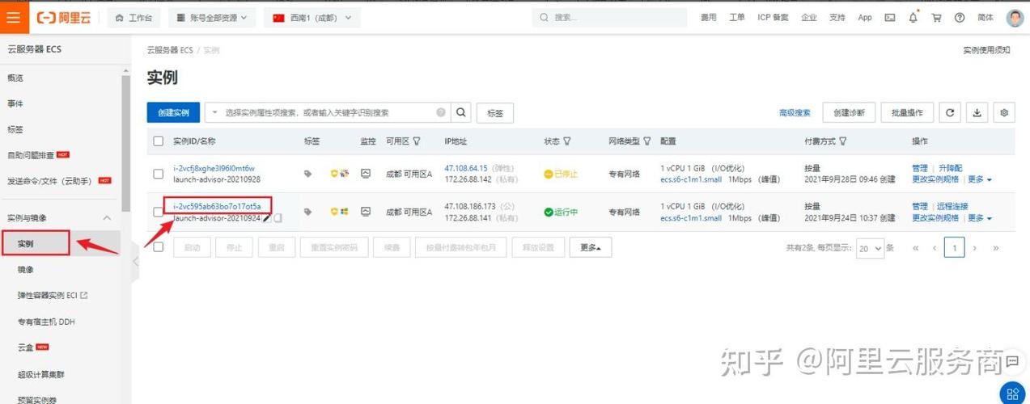Open monitoring chart for launch-advisor-20210924
Viewport: 1030px width, 404px height.
click(366, 212)
